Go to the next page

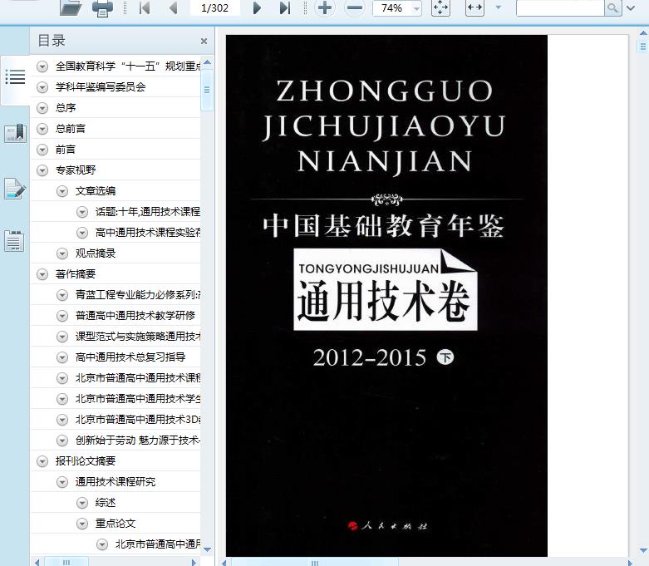pyautogui.click(x=257, y=7)
